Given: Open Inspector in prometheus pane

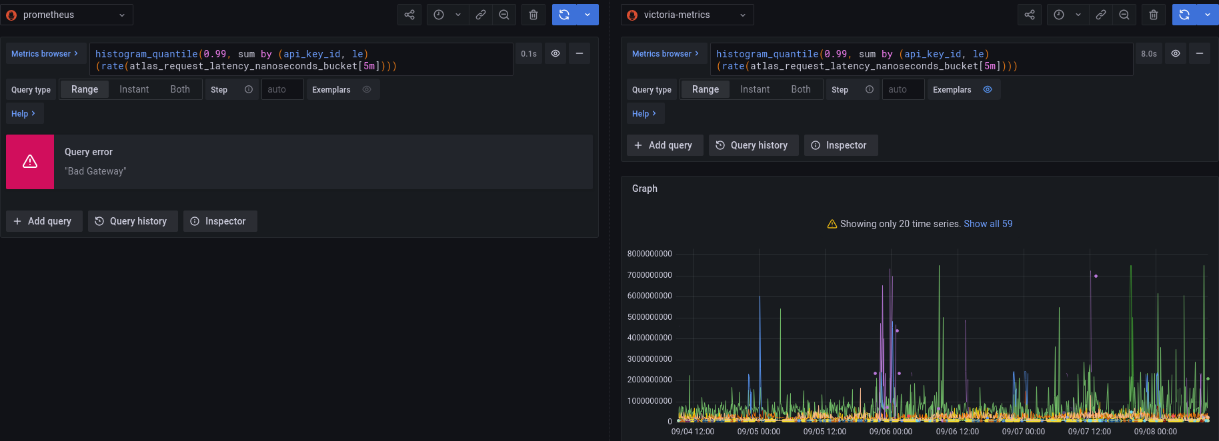Looking at the screenshot, I should pos(220,221).
